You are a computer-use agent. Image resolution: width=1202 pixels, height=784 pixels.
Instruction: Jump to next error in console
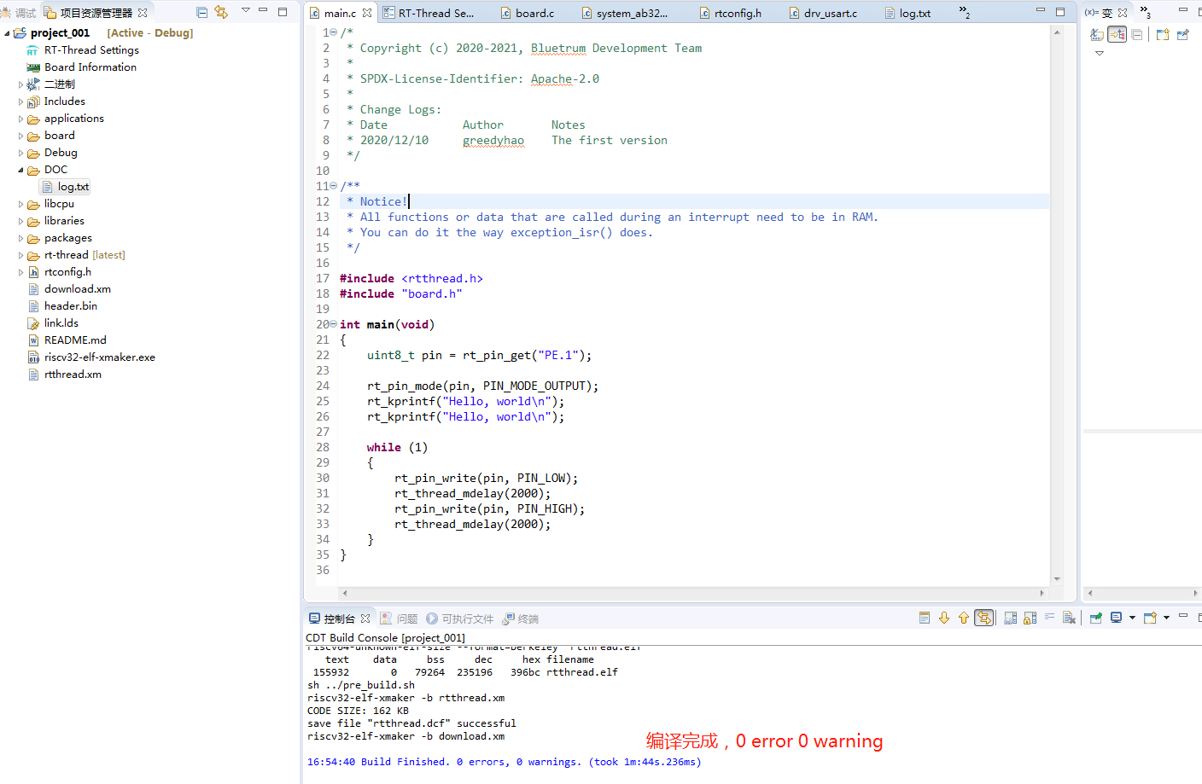click(944, 618)
